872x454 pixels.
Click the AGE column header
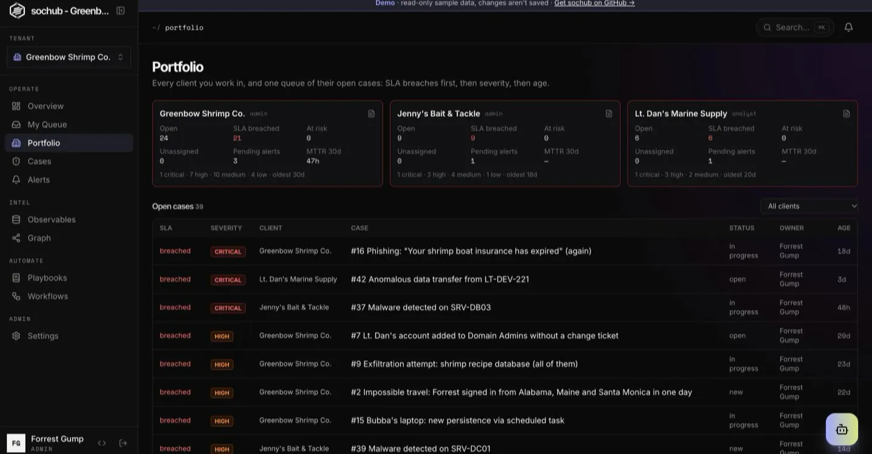844,228
